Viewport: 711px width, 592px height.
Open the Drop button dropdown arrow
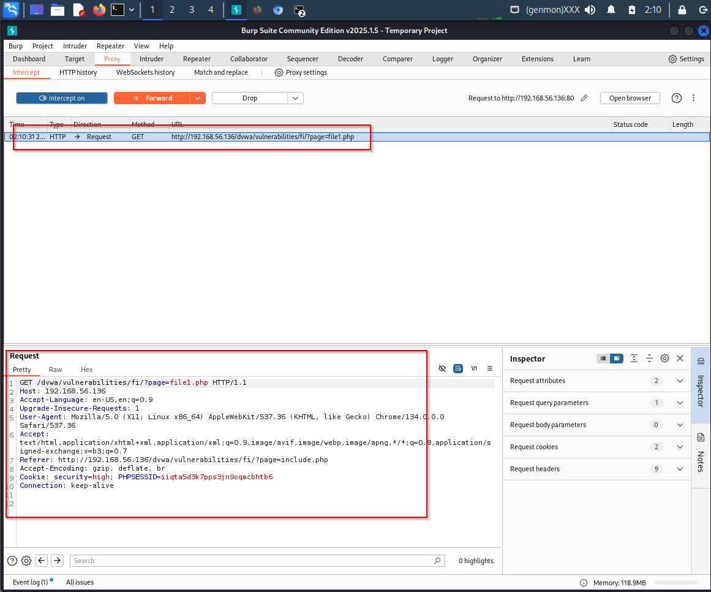[x=296, y=98]
